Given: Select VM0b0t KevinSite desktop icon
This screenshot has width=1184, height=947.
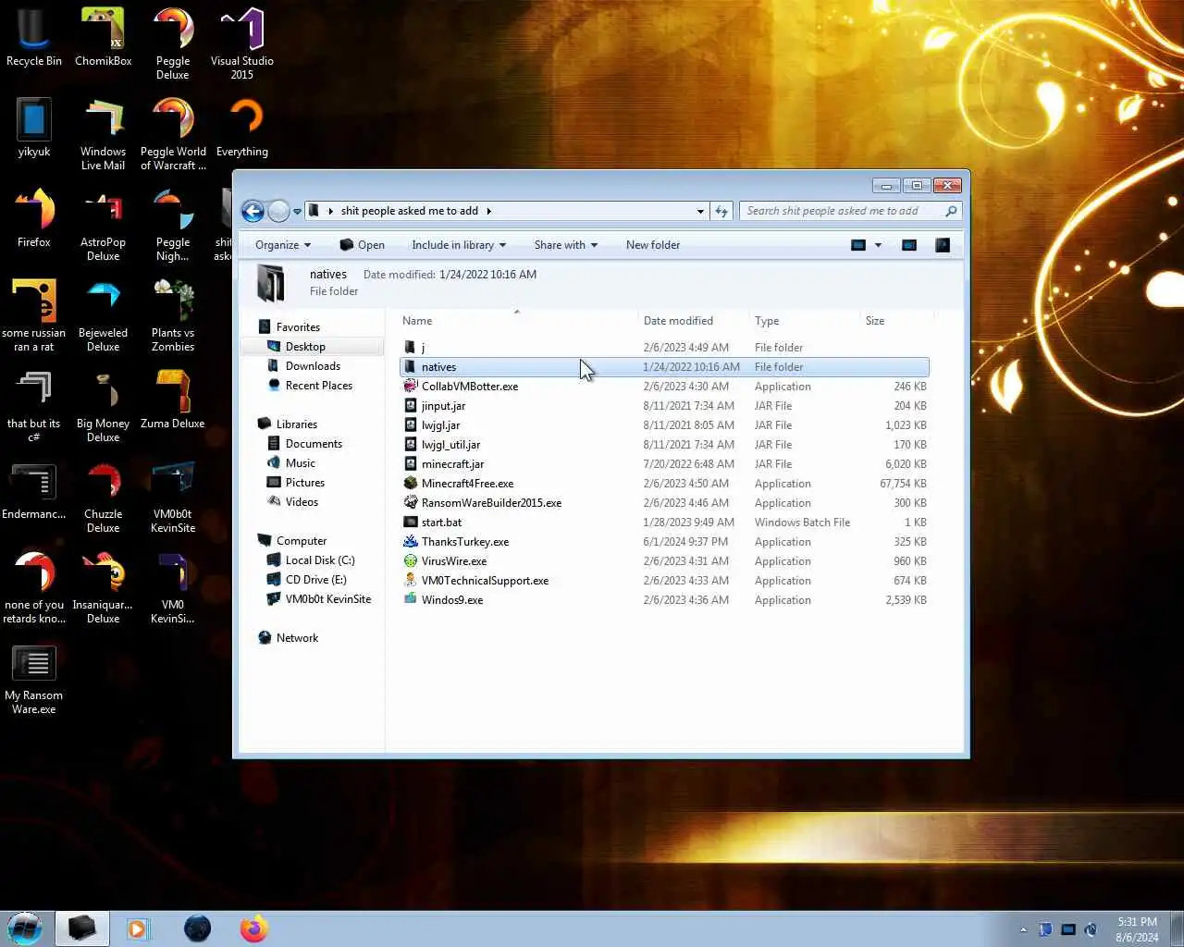Looking at the screenshot, I should click(x=173, y=498).
